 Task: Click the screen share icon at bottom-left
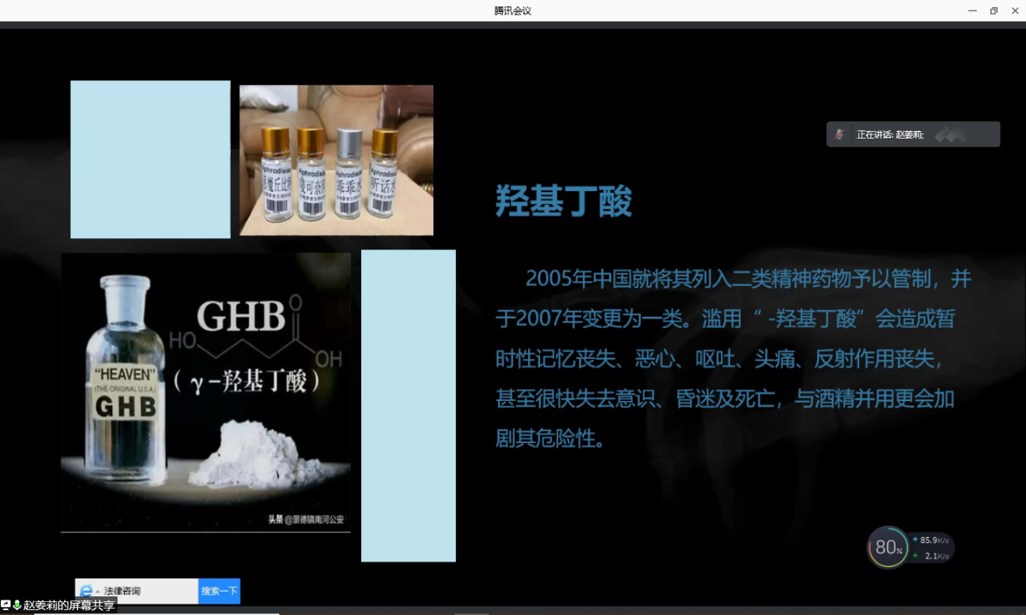(6, 605)
